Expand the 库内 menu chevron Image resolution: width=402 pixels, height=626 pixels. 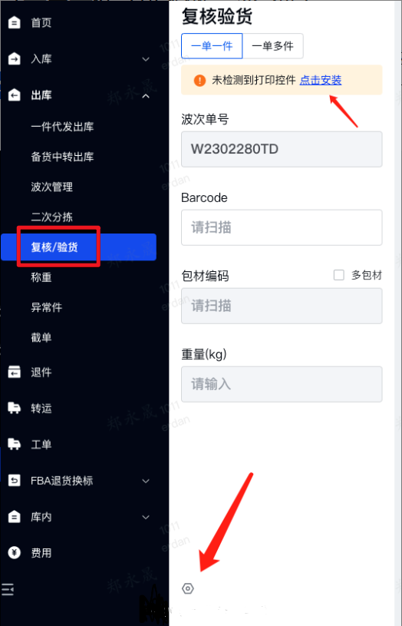[x=146, y=518]
